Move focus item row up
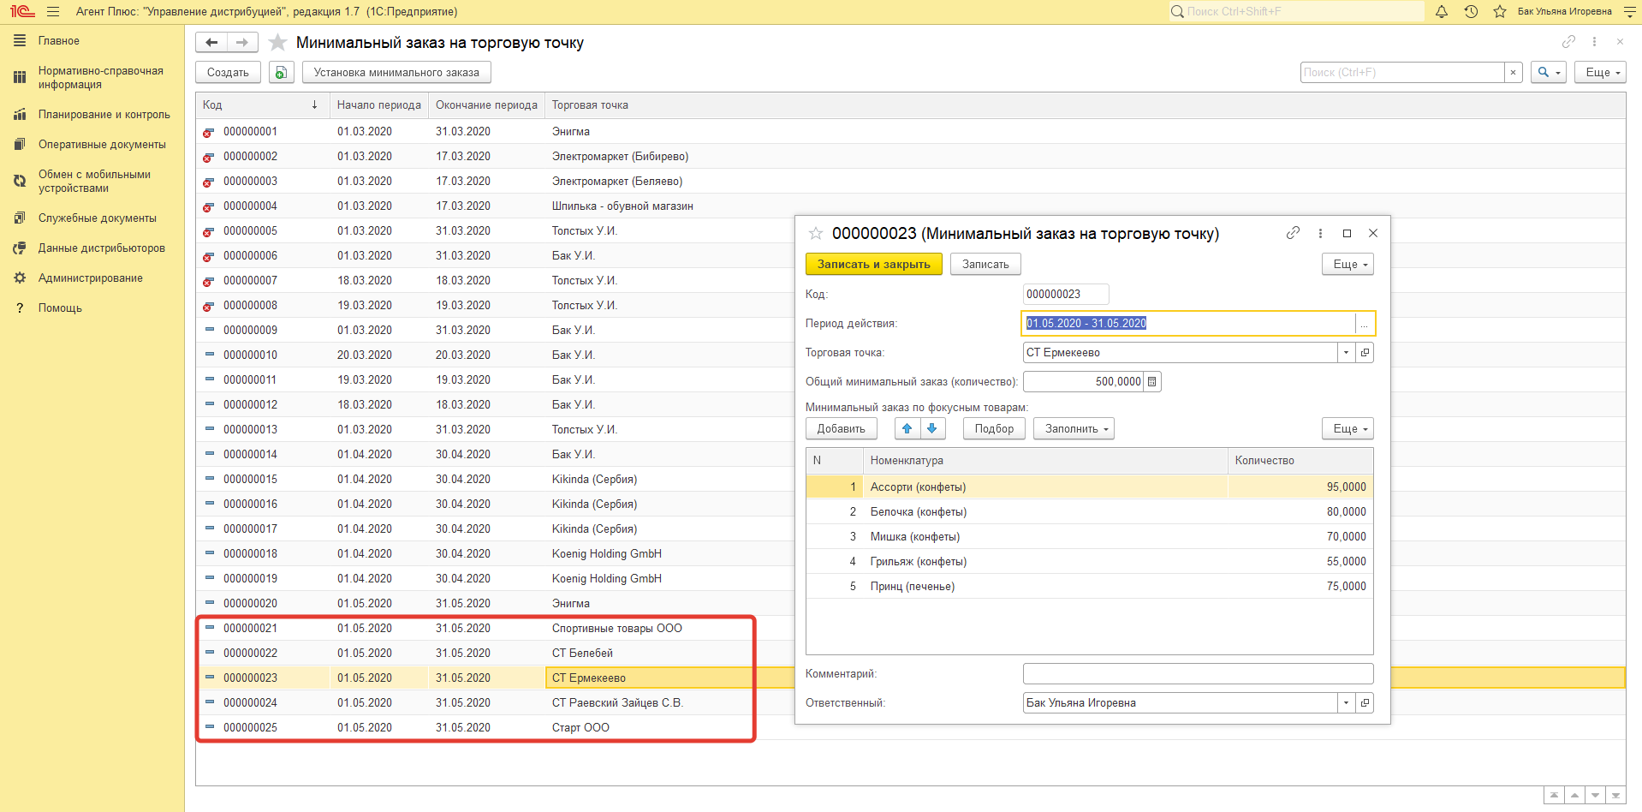1642x812 pixels. coord(907,429)
